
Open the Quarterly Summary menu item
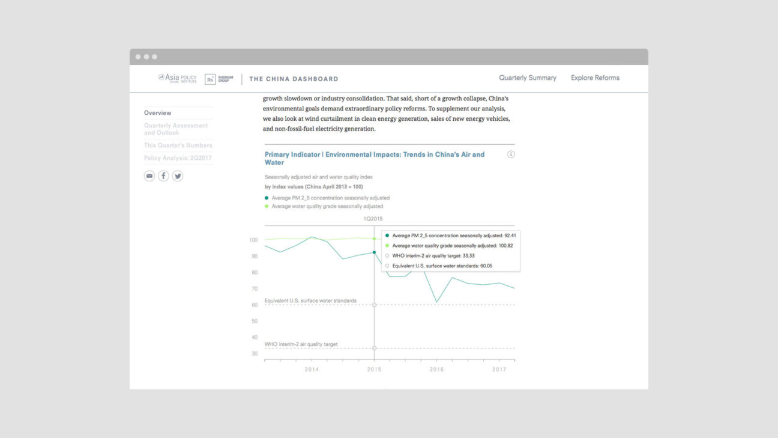coord(527,78)
